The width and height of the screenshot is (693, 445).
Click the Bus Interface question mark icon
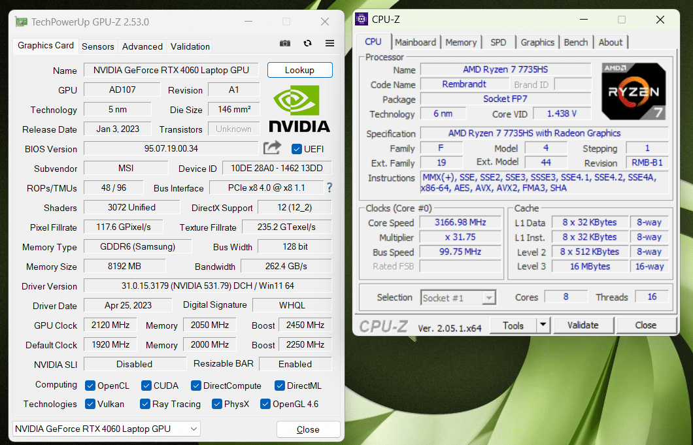[330, 188]
